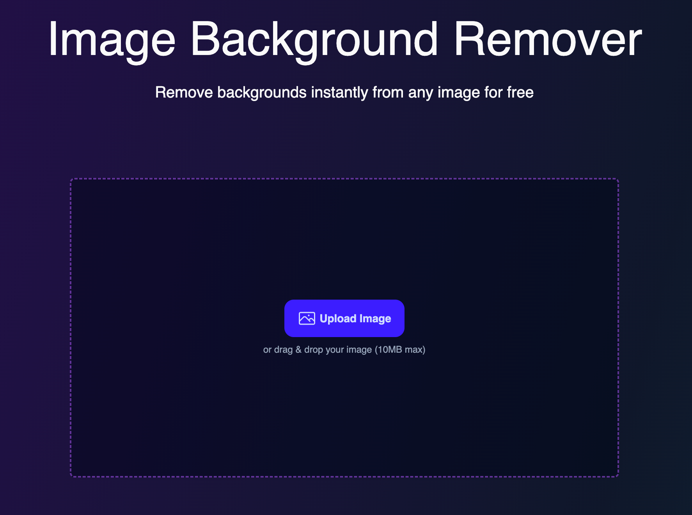
Task: Click 'Remove backgrounds instantly from any image' subtitle
Action: tap(344, 92)
